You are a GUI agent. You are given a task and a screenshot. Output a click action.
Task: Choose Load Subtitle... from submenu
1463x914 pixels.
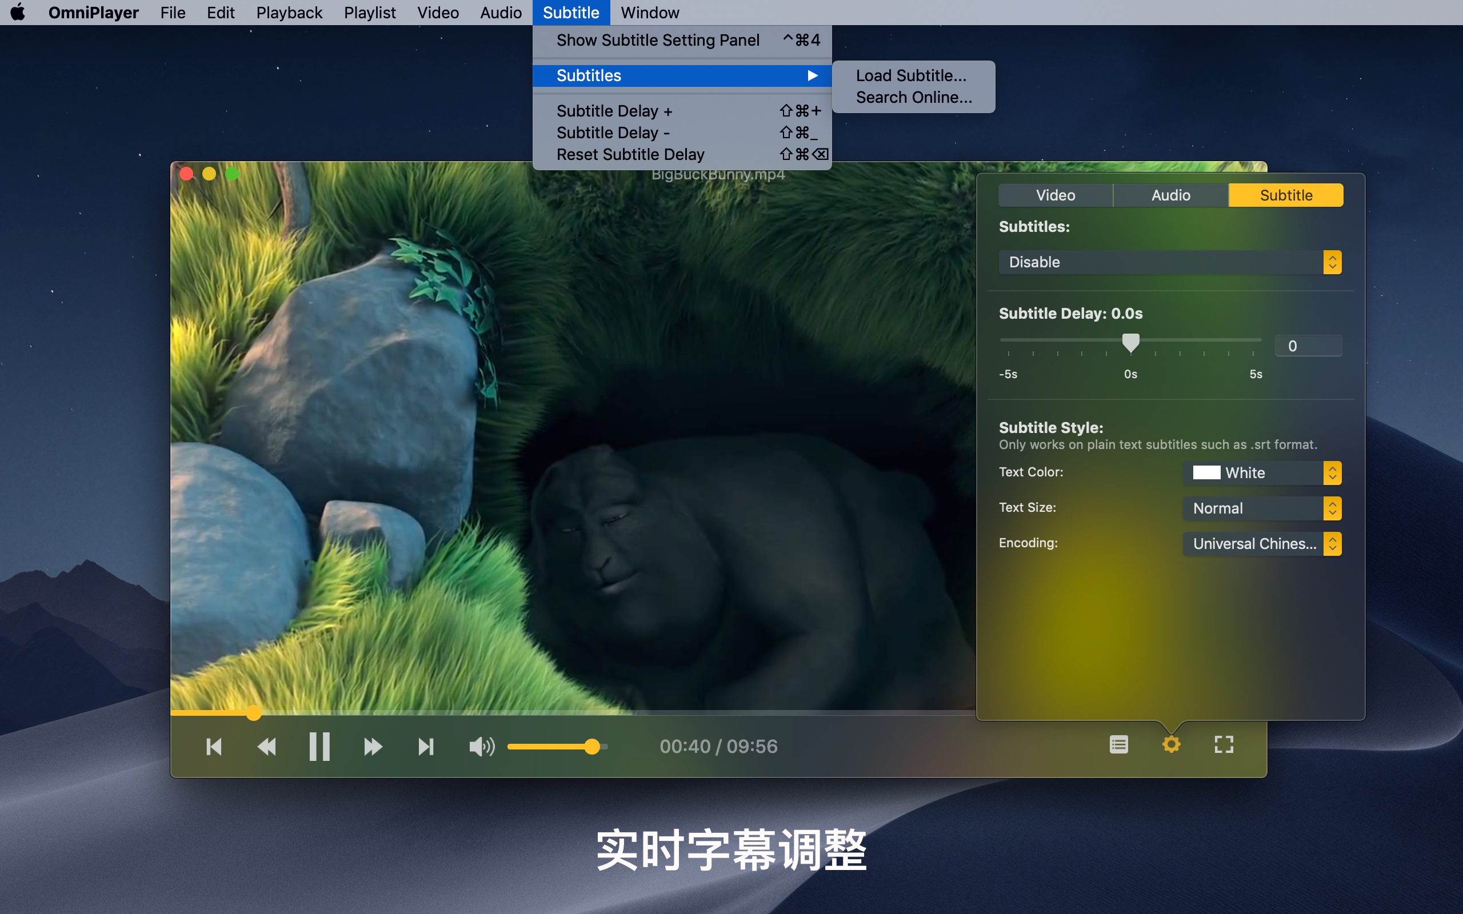pyautogui.click(x=913, y=75)
